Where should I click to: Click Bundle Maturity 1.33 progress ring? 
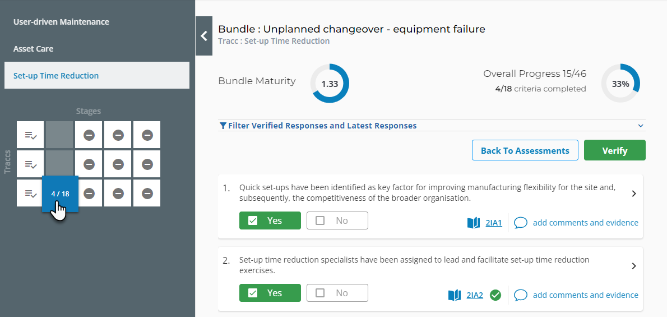(x=330, y=84)
